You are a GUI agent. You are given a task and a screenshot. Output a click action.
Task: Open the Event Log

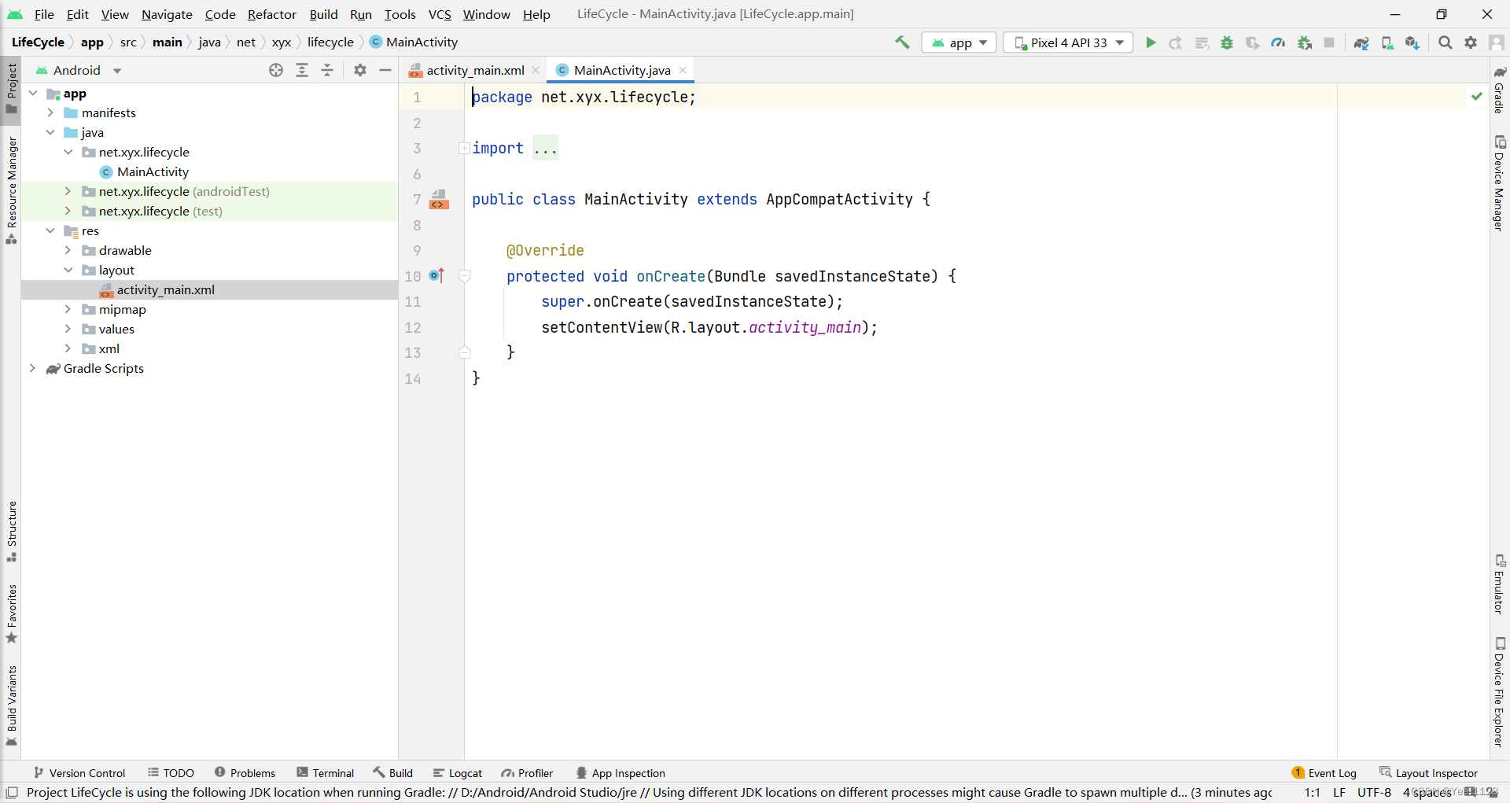[x=1324, y=773]
